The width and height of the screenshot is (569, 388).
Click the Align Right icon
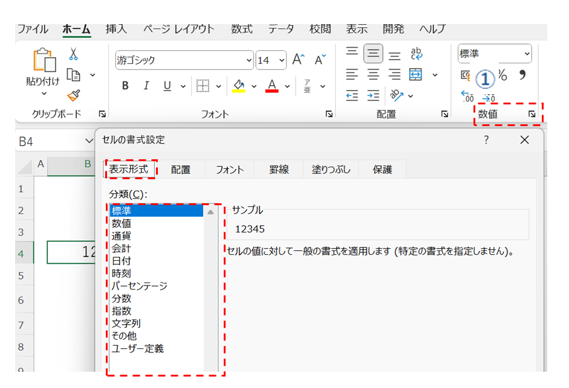(x=395, y=75)
